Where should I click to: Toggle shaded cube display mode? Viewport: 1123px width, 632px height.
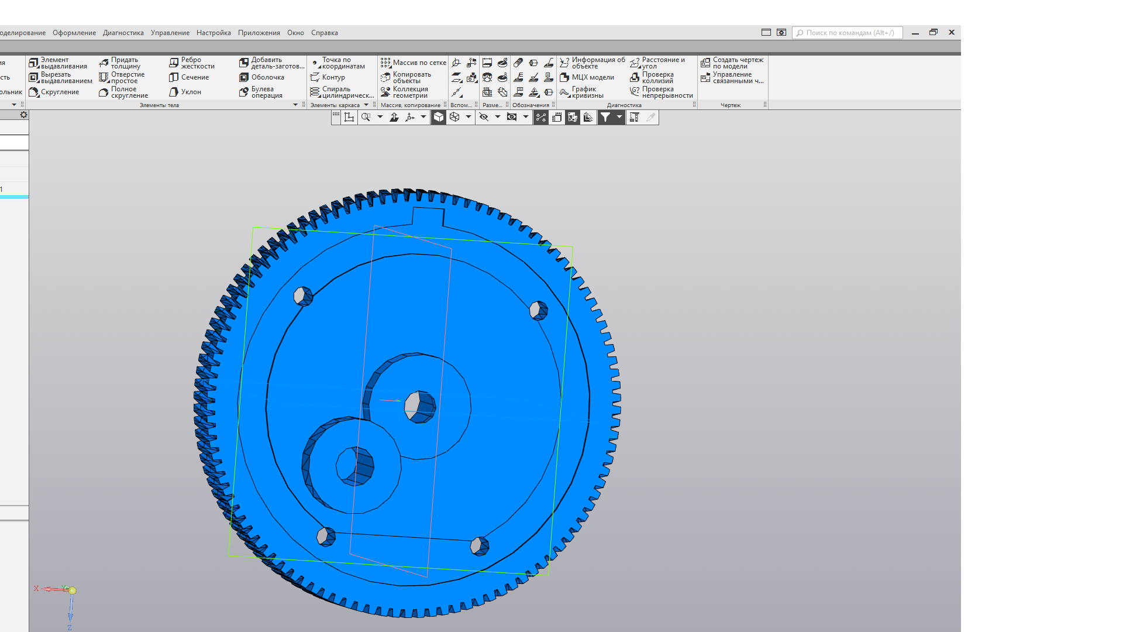click(x=439, y=117)
